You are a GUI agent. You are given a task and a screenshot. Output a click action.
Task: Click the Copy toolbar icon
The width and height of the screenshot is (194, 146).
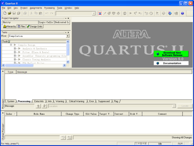(x=36, y=13)
